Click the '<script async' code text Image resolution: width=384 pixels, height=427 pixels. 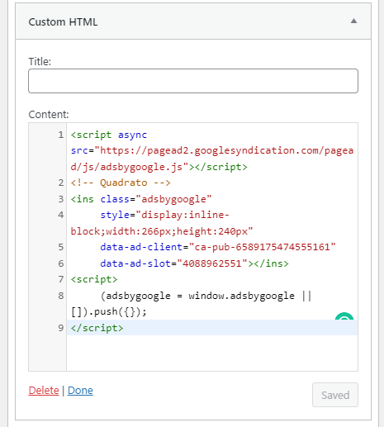(x=109, y=135)
